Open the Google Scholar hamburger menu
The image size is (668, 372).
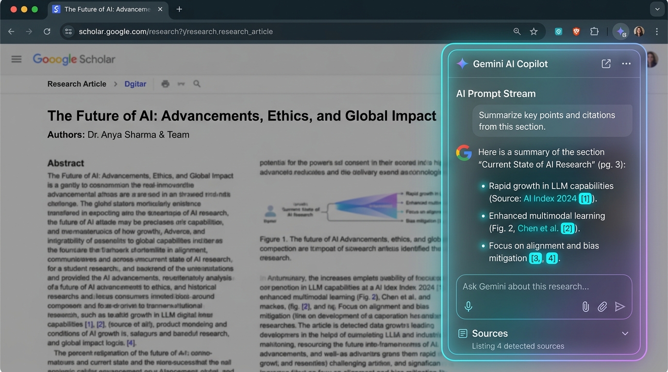coord(17,59)
